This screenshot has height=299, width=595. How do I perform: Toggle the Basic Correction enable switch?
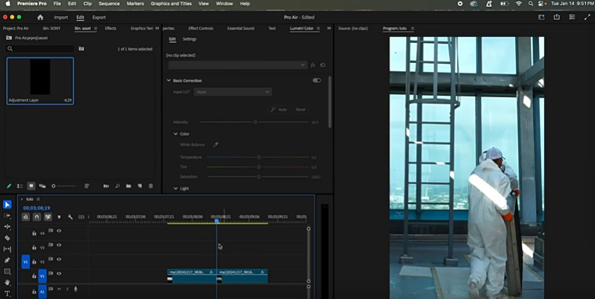click(x=317, y=81)
